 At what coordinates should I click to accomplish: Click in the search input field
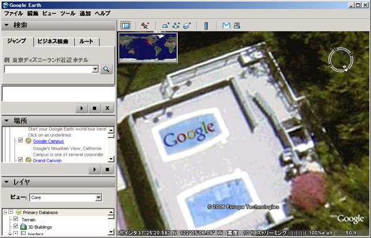[48, 69]
